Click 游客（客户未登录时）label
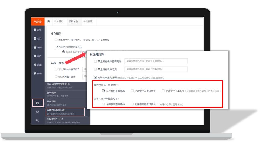266x145 pixels. tap(107, 99)
